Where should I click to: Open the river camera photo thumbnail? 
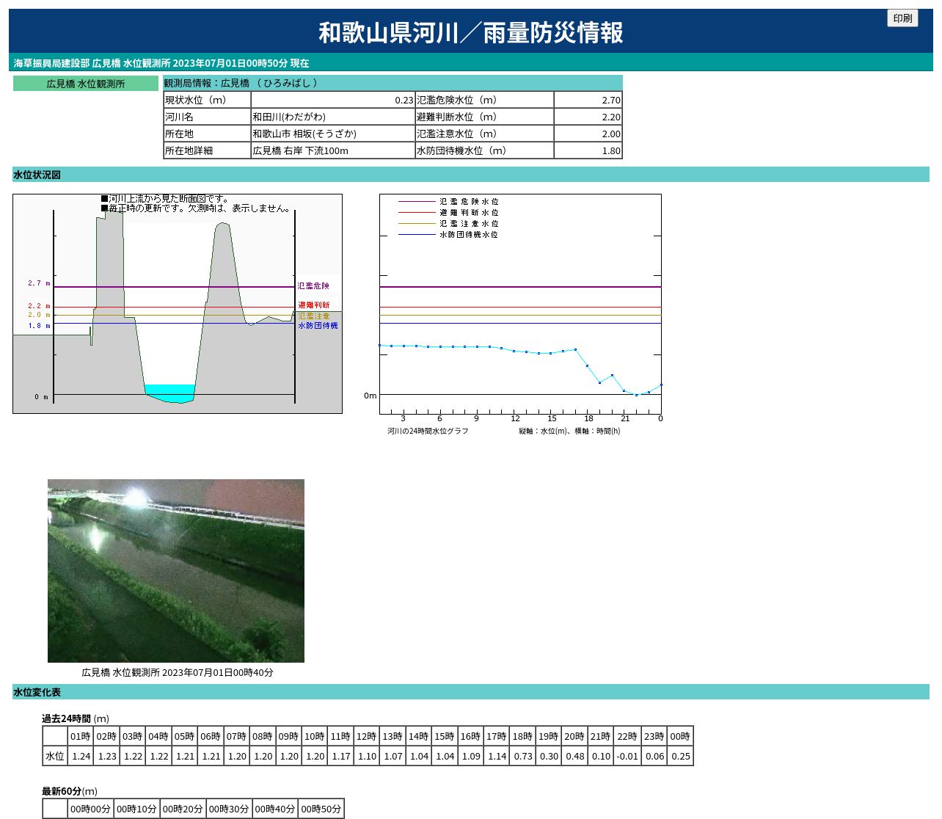coord(176,571)
